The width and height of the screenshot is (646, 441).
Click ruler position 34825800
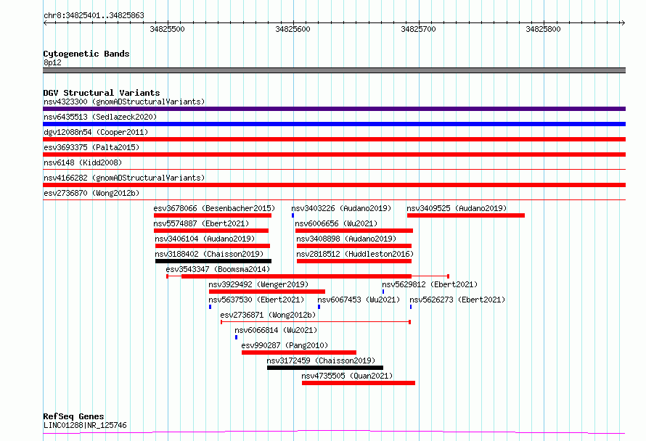click(x=543, y=29)
